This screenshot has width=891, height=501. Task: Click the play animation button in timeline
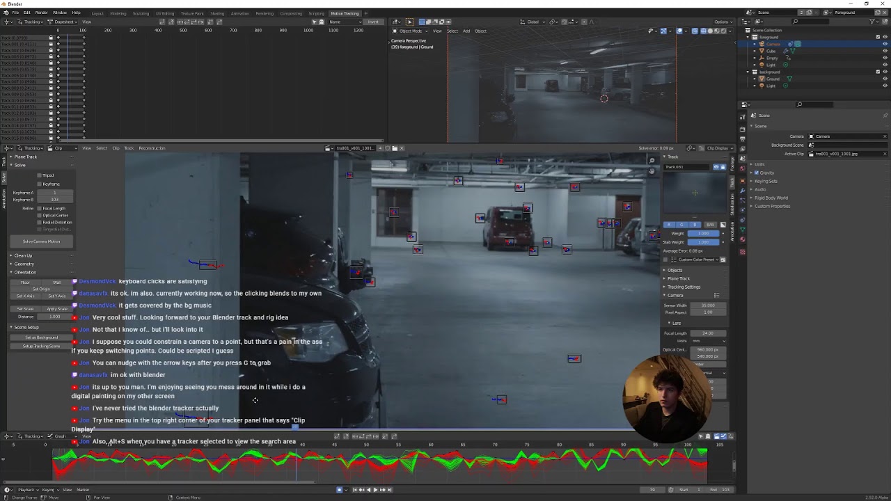[375, 490]
